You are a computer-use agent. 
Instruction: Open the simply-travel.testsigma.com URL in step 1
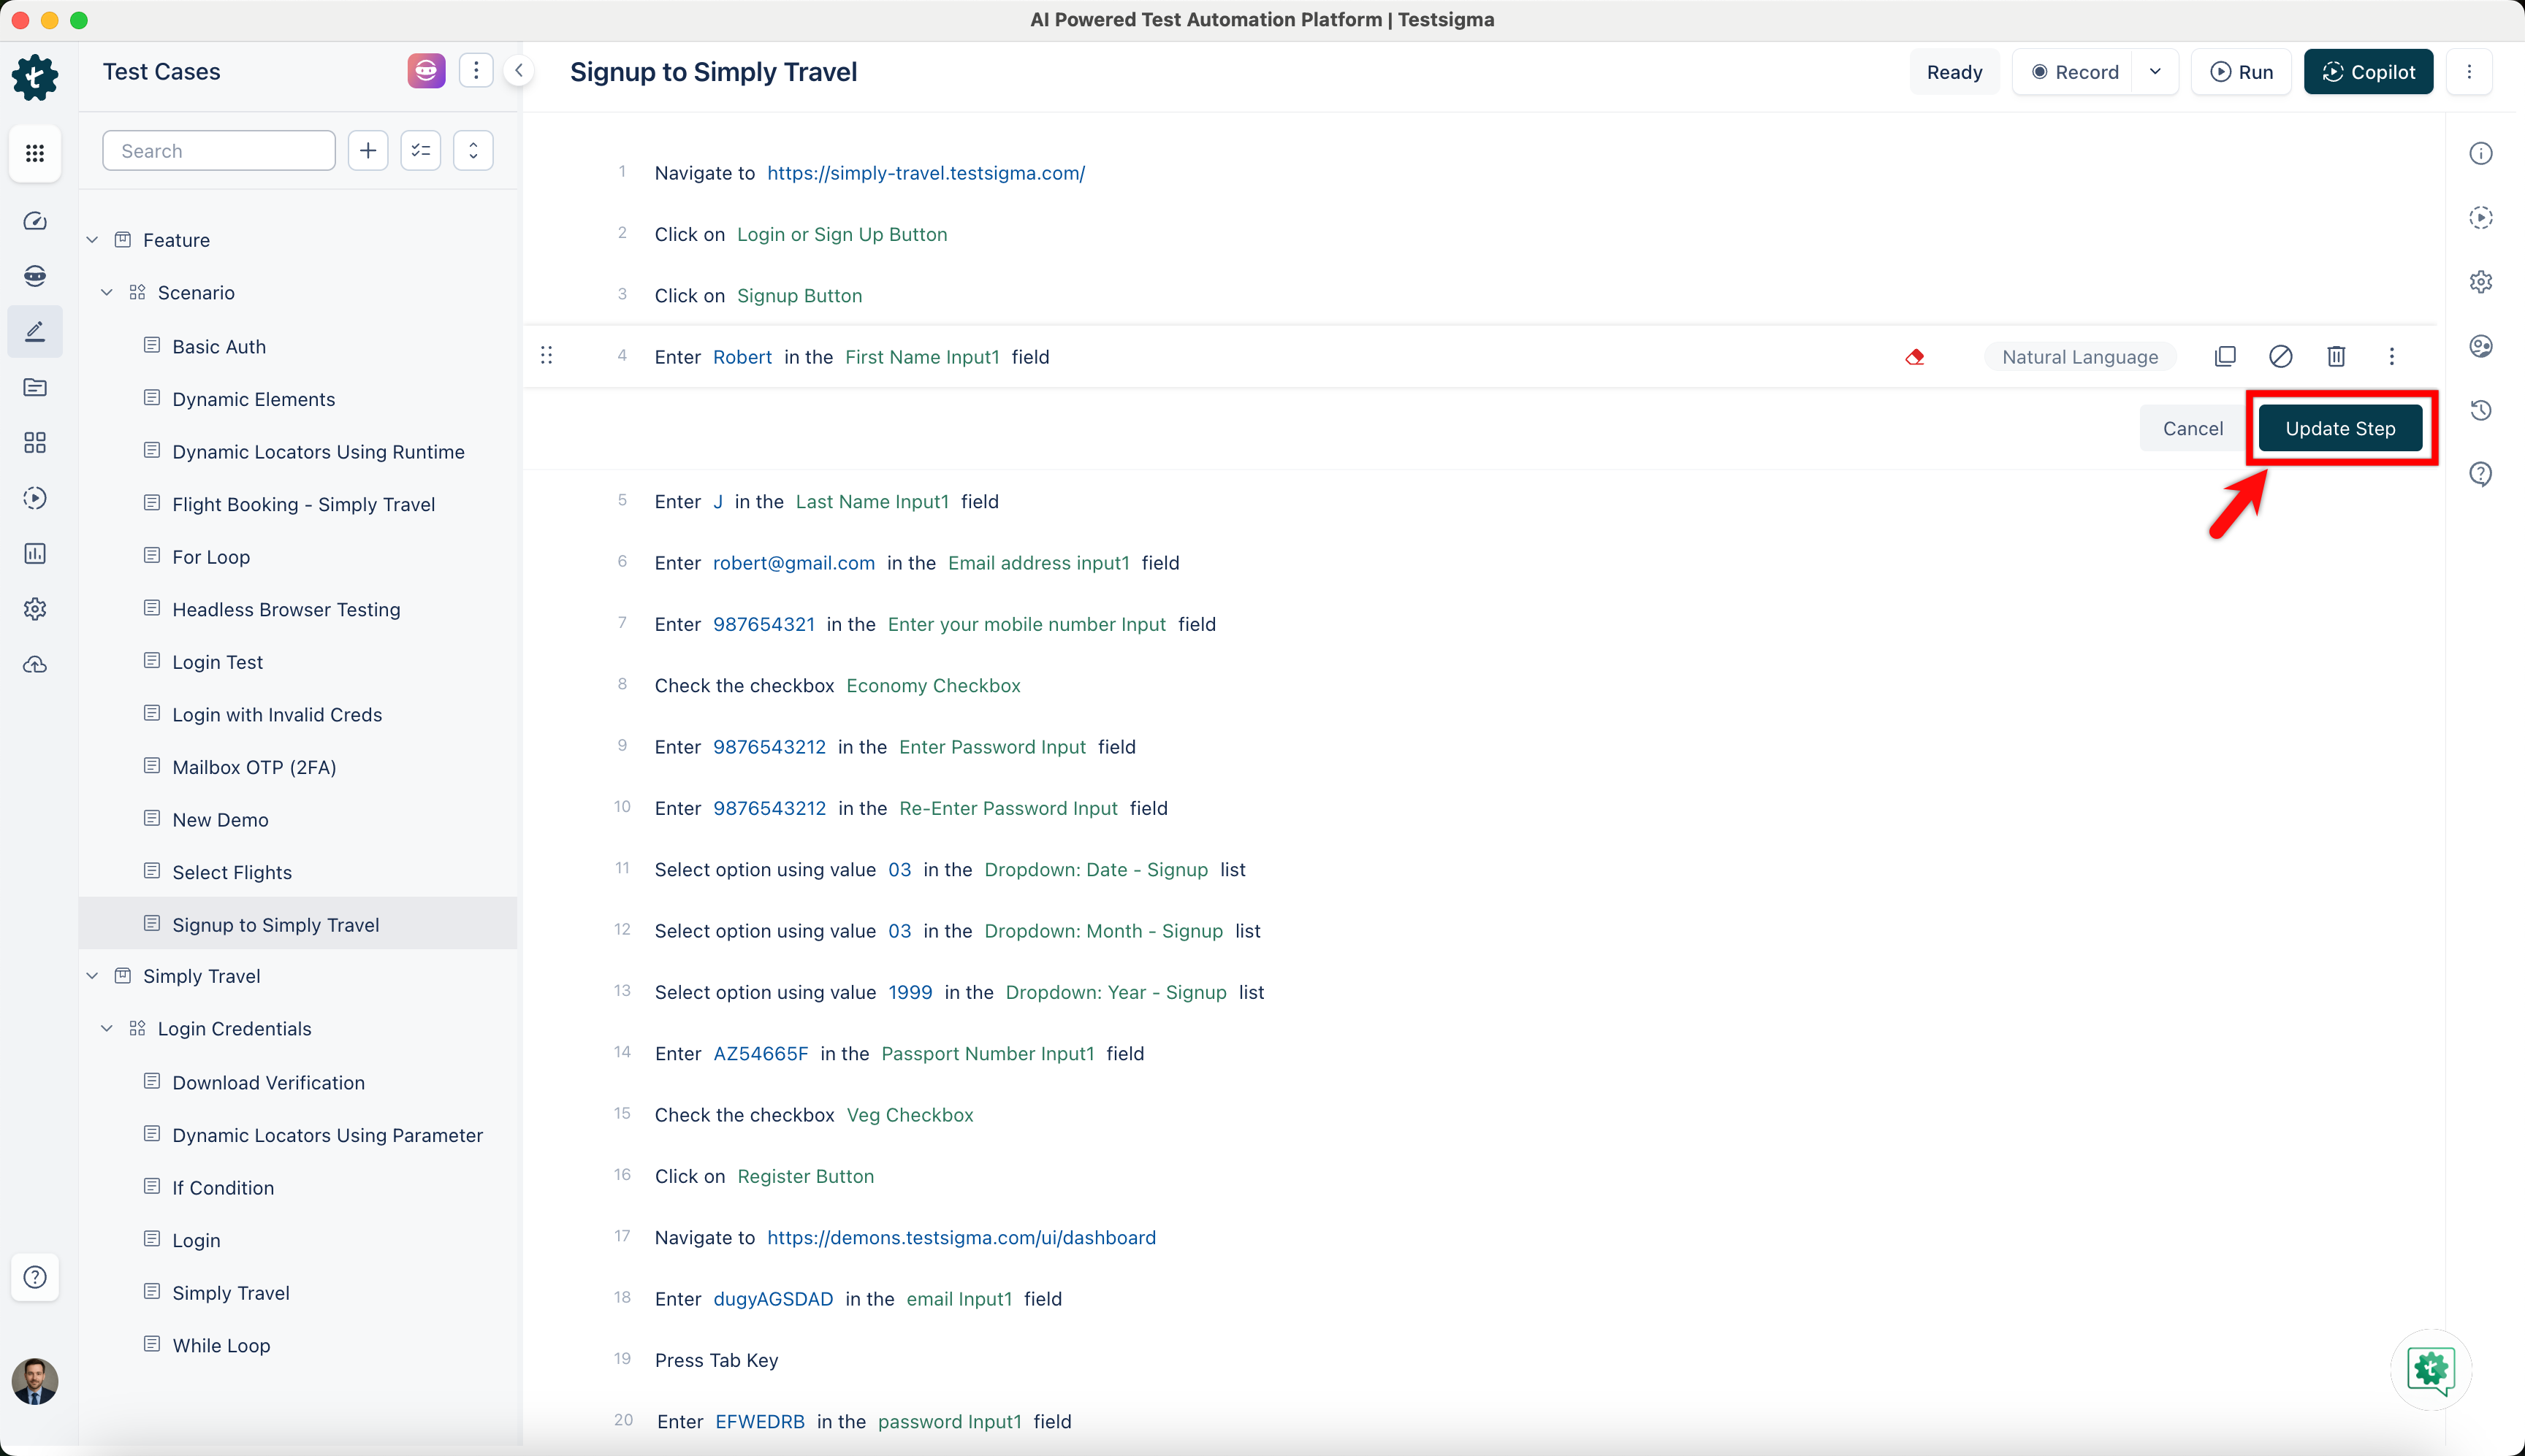pos(926,172)
